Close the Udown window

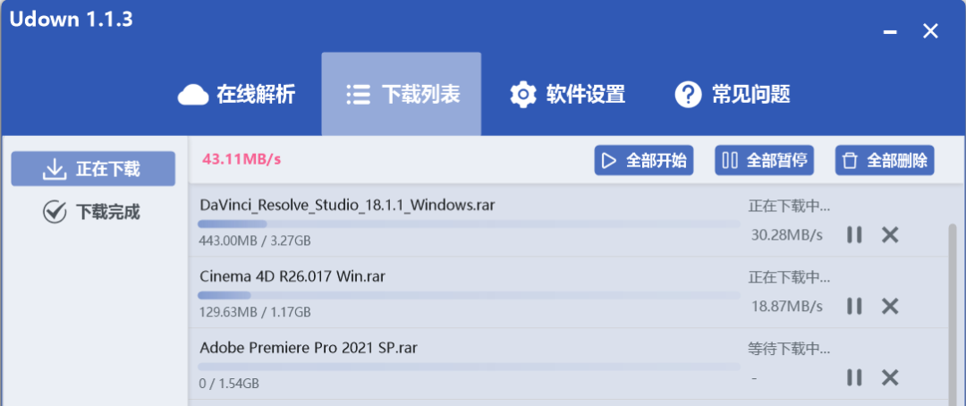click(930, 31)
